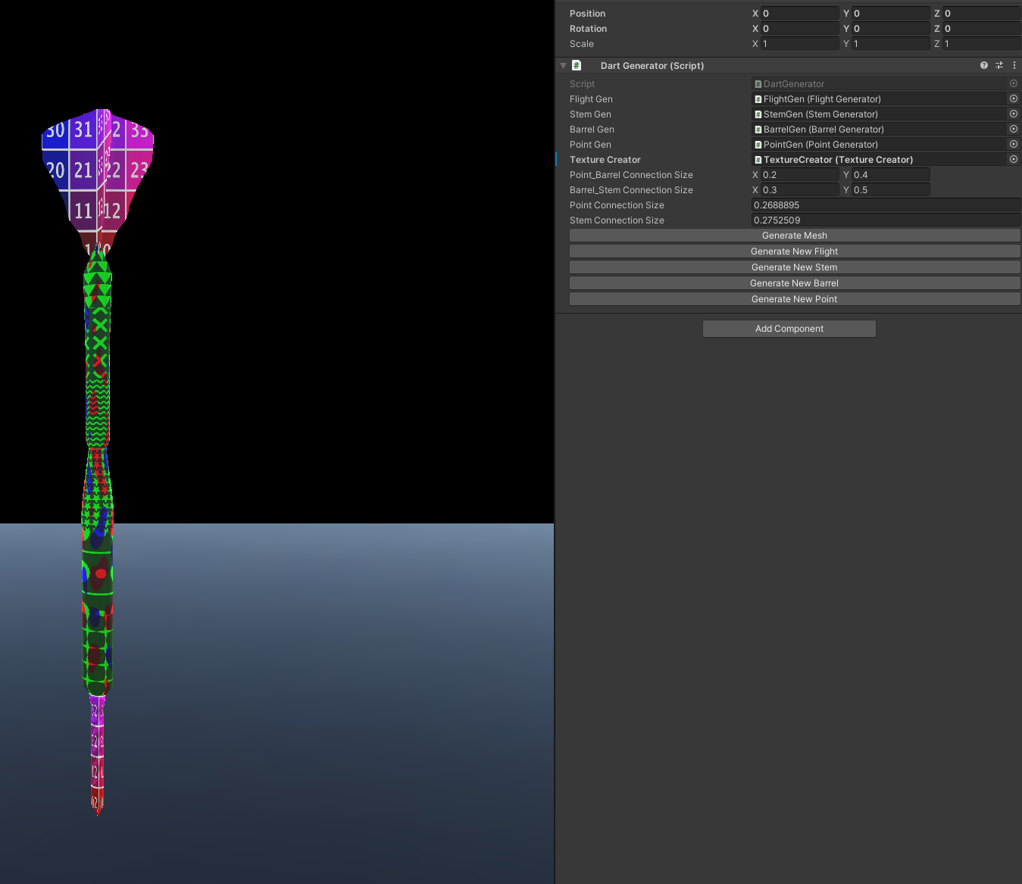Click the Stem Connection Size value field
The image size is (1022, 884).
coord(885,220)
